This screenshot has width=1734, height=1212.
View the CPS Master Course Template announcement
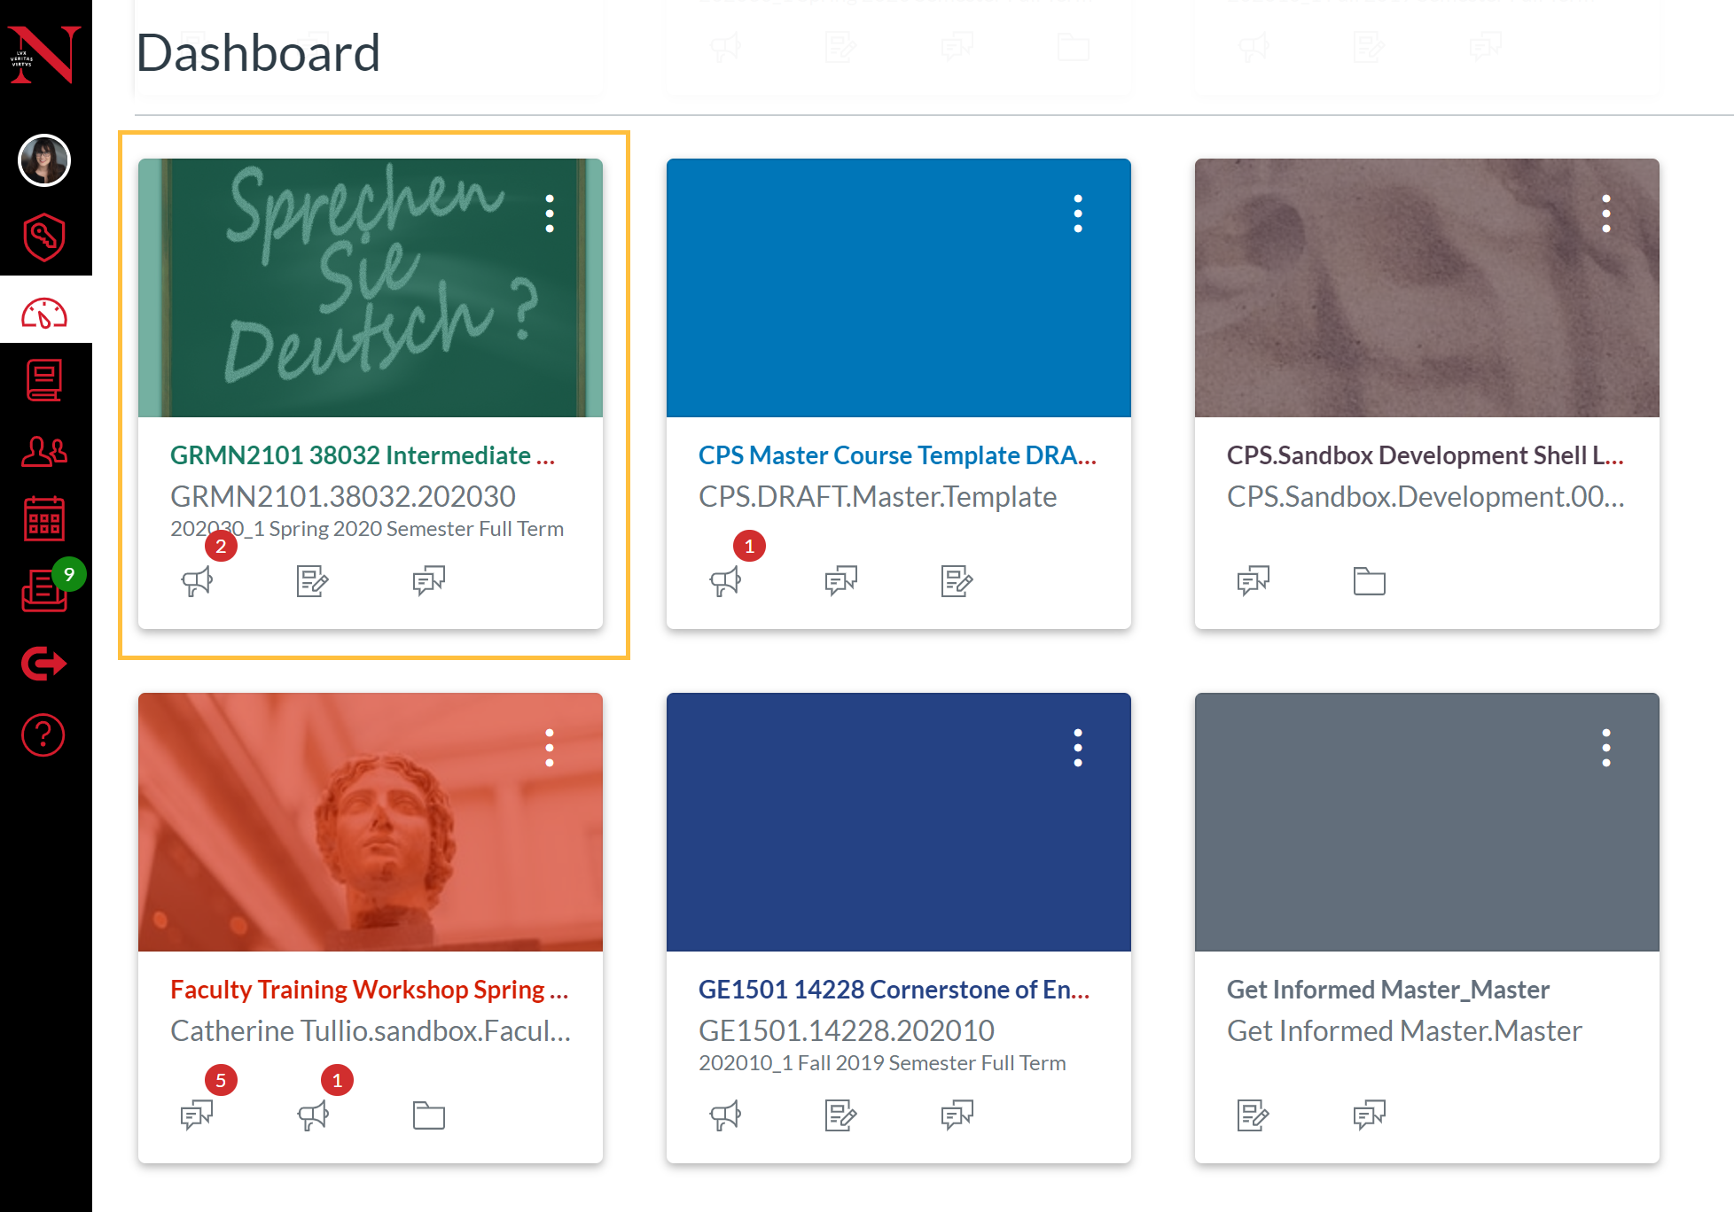click(x=726, y=580)
